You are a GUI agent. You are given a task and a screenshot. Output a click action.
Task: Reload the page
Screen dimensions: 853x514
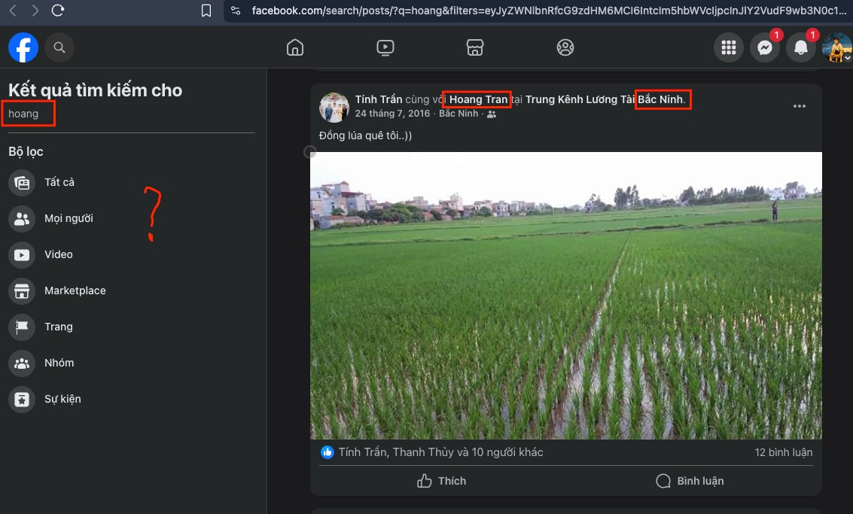pos(58,11)
